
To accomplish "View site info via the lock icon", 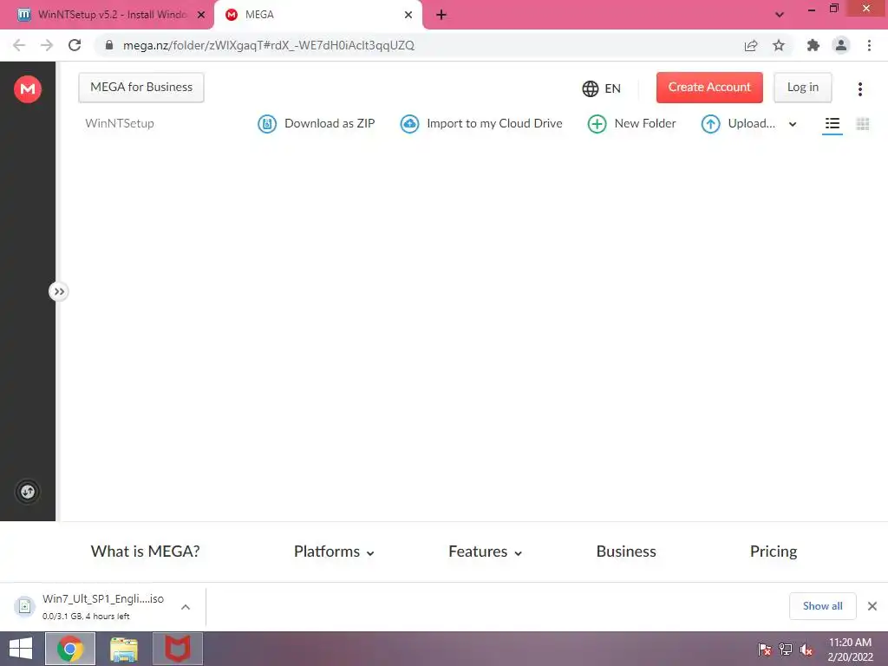I will coord(109,45).
